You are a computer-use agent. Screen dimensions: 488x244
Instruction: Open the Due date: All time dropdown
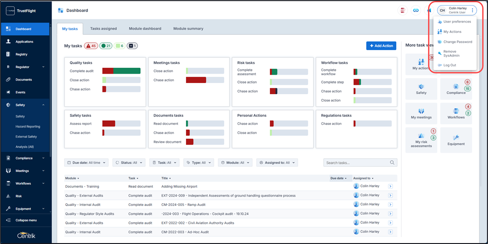coord(87,163)
